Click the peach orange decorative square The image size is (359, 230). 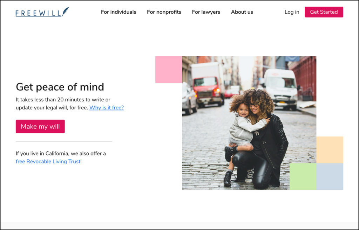(x=330, y=150)
